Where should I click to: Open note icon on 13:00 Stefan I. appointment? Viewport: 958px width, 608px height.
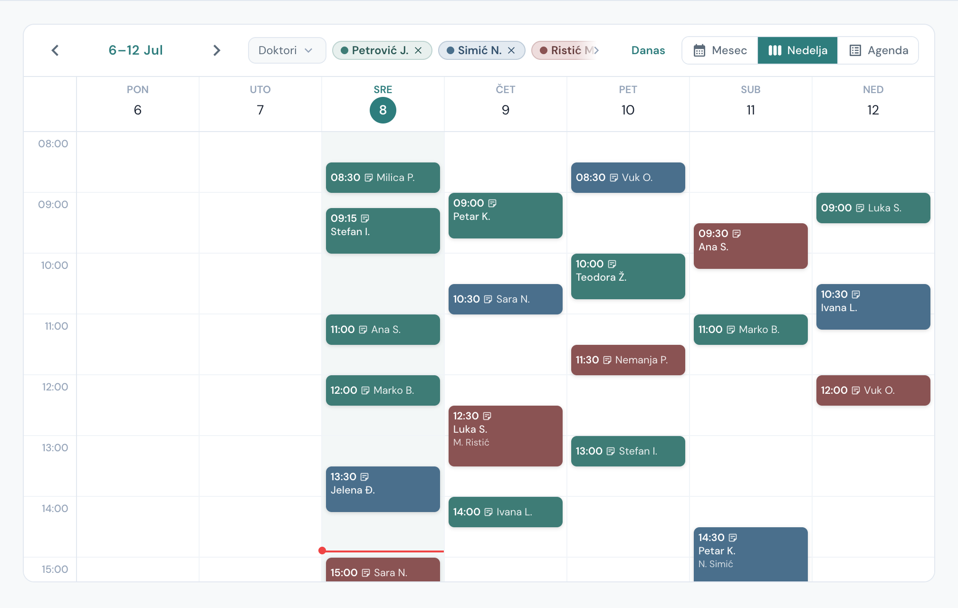[611, 451]
